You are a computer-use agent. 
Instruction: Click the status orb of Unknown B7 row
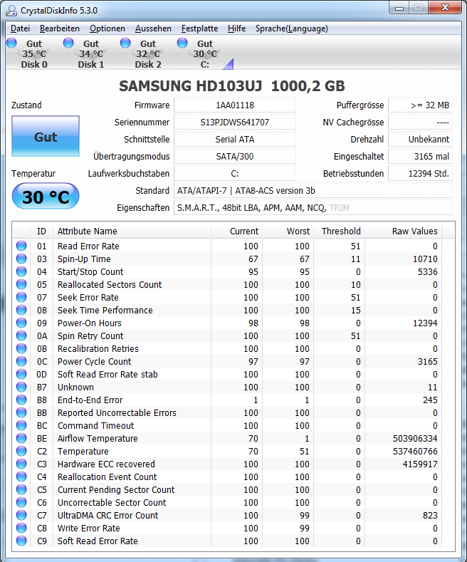click(21, 387)
